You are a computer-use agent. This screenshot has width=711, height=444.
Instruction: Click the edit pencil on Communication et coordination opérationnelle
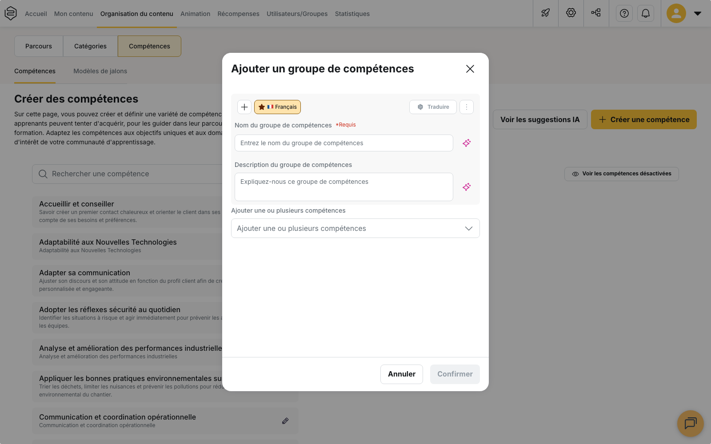pyautogui.click(x=285, y=421)
